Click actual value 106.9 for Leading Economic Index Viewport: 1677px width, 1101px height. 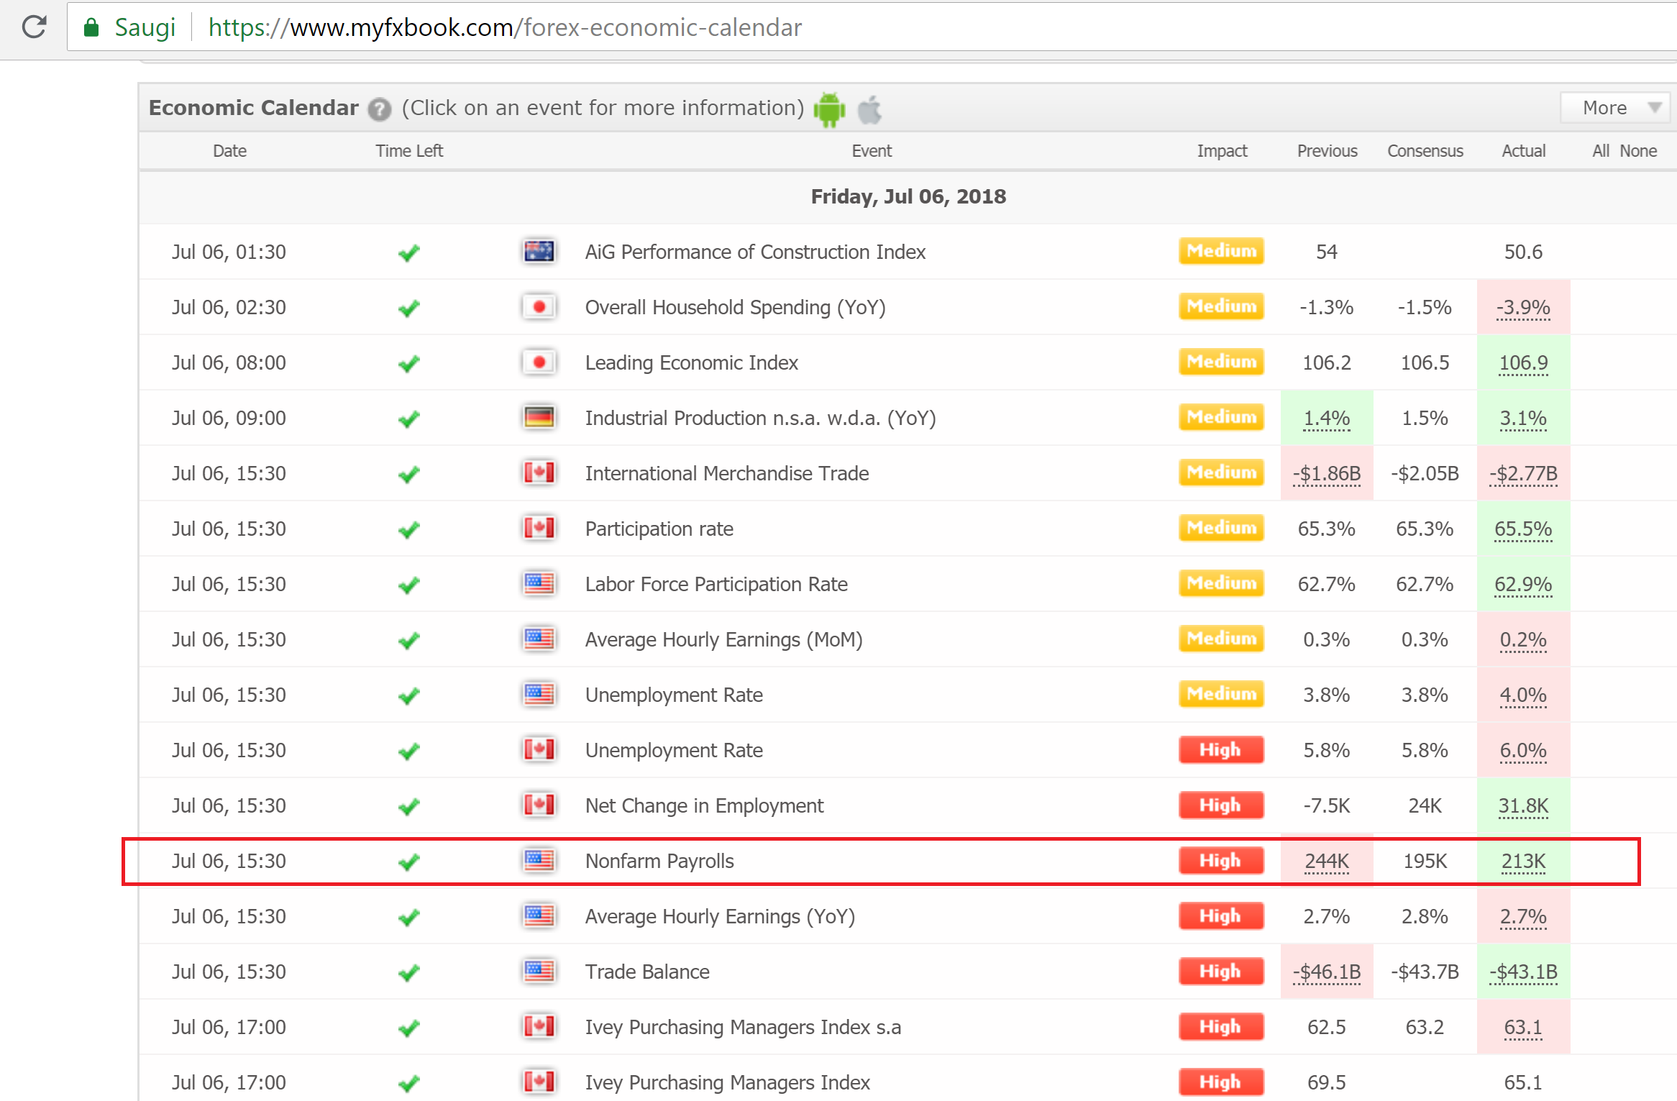[1523, 362]
